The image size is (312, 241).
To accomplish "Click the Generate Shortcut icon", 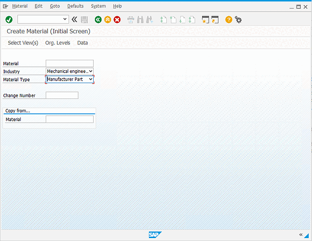I will click(215, 20).
